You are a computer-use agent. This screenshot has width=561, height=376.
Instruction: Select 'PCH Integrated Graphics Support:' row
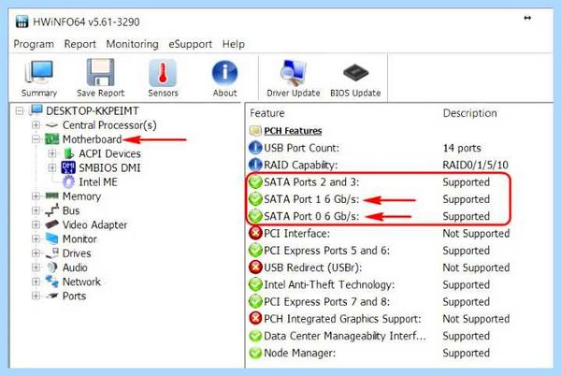(380, 318)
